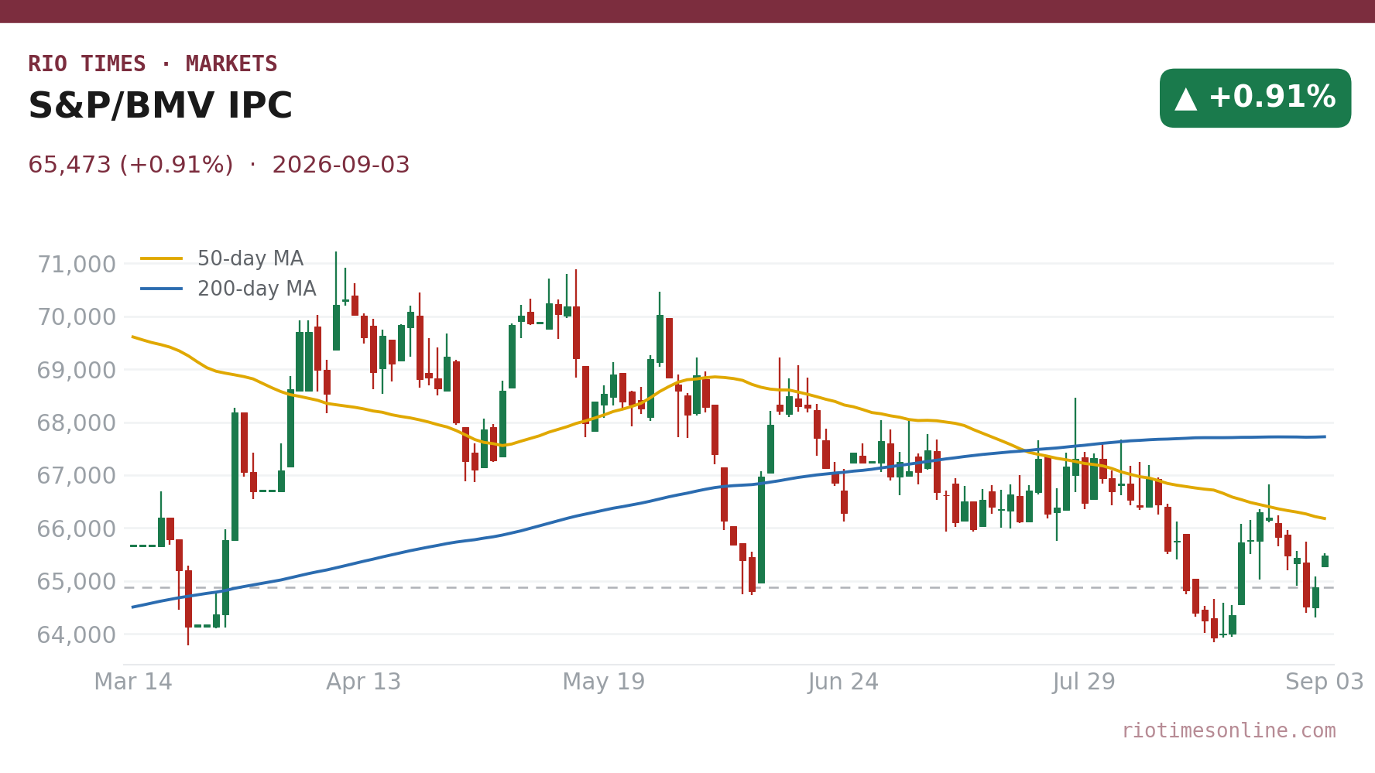Click the 70,000 y-axis label

coord(77,317)
